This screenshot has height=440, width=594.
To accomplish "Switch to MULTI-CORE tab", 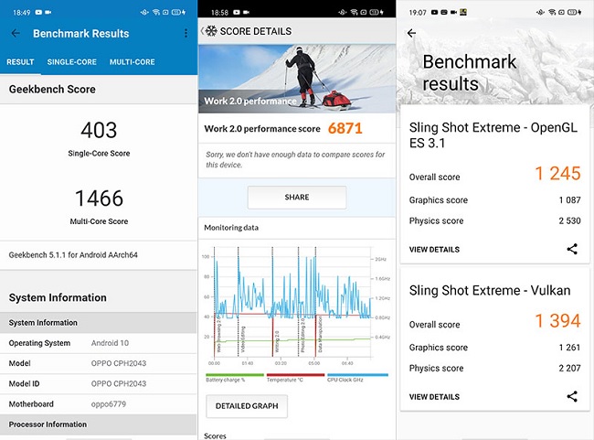I will [132, 62].
